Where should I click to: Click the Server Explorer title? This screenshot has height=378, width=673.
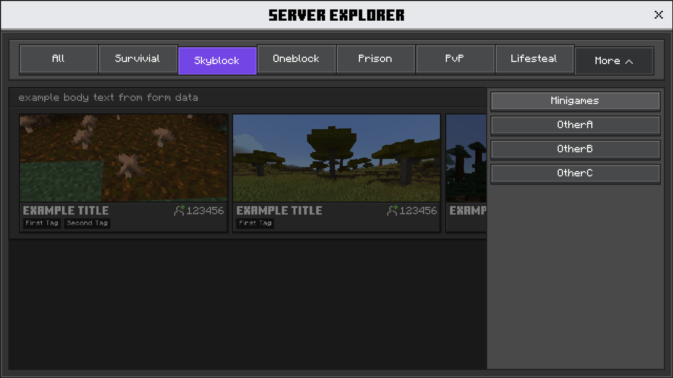click(x=336, y=15)
